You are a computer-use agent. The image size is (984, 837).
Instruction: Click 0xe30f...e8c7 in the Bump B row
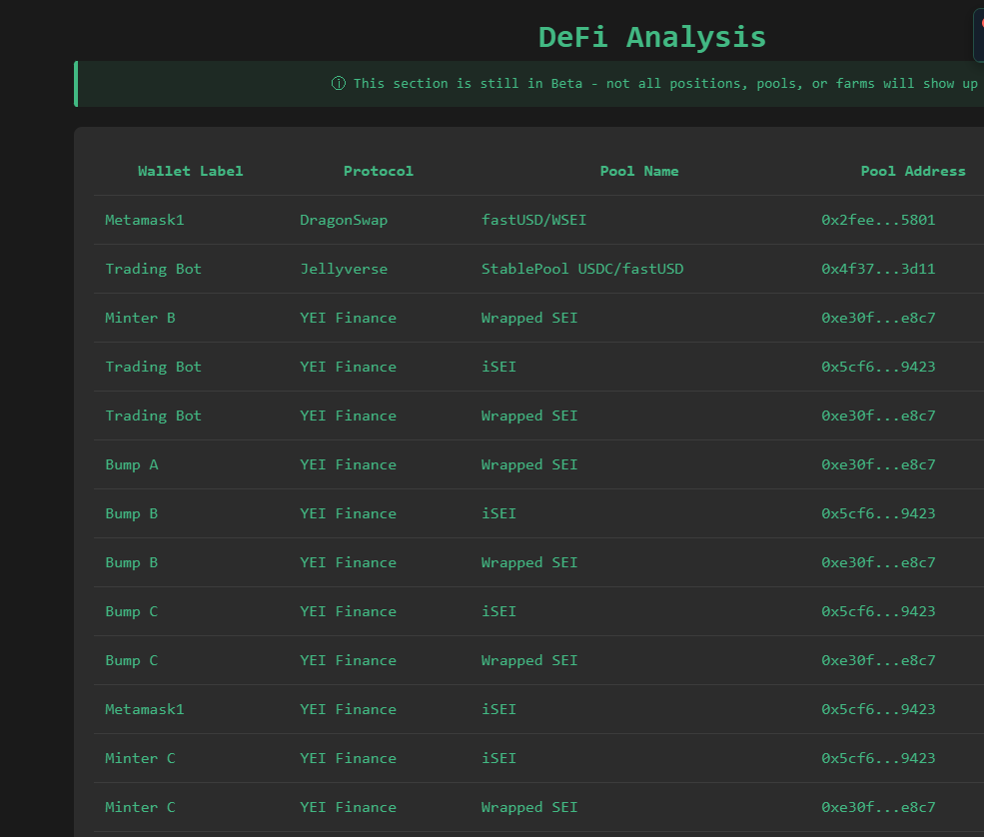[x=878, y=562]
